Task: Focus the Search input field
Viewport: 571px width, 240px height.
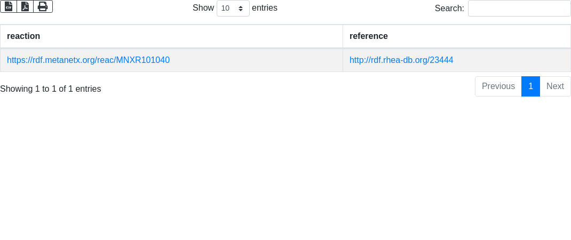Action: click(519, 9)
